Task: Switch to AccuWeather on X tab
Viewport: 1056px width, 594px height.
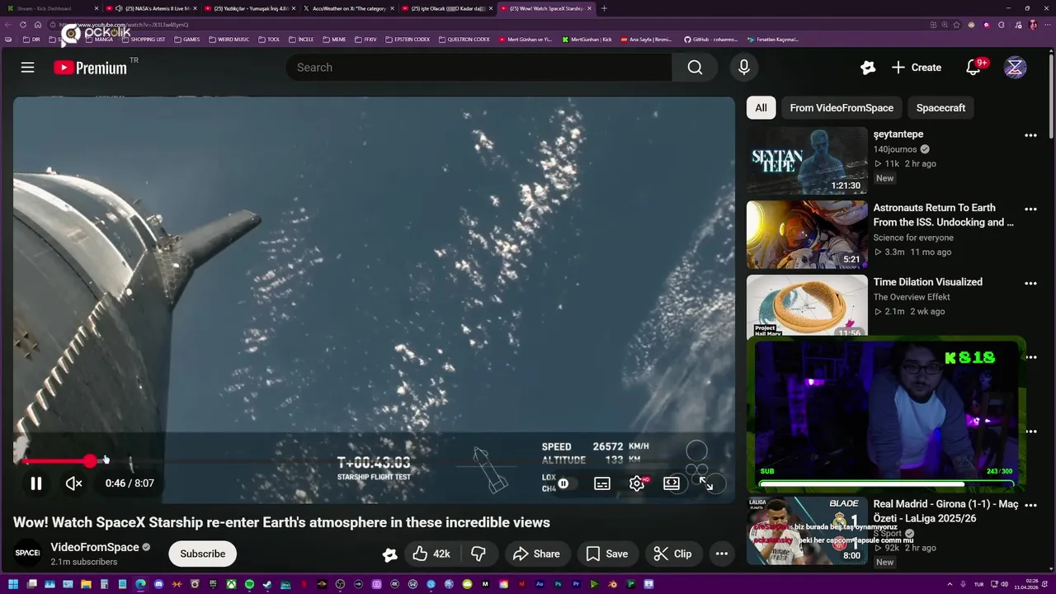Action: coord(349,8)
